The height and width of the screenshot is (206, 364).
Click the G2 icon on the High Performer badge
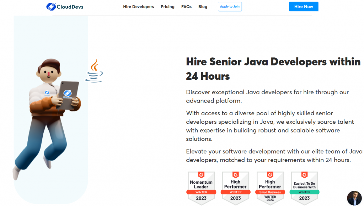(x=235, y=175)
